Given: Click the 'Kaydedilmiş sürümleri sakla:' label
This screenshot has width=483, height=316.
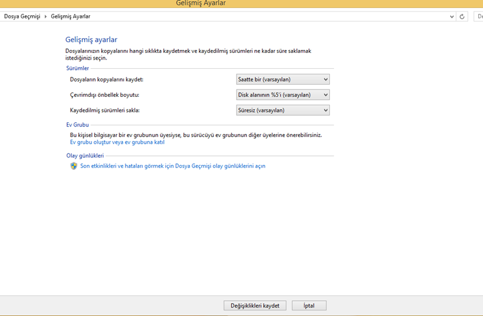Looking at the screenshot, I should click(105, 110).
